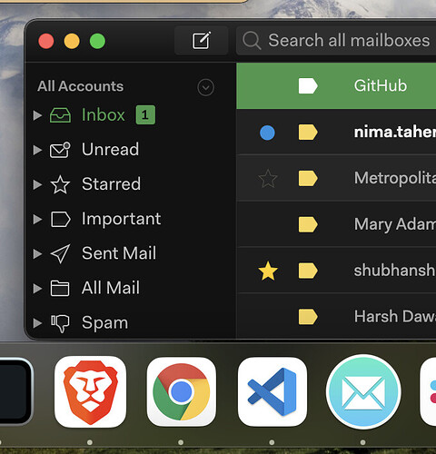436x454 pixels.
Task: Focus the Search all mailboxes field
Action: tap(336, 41)
